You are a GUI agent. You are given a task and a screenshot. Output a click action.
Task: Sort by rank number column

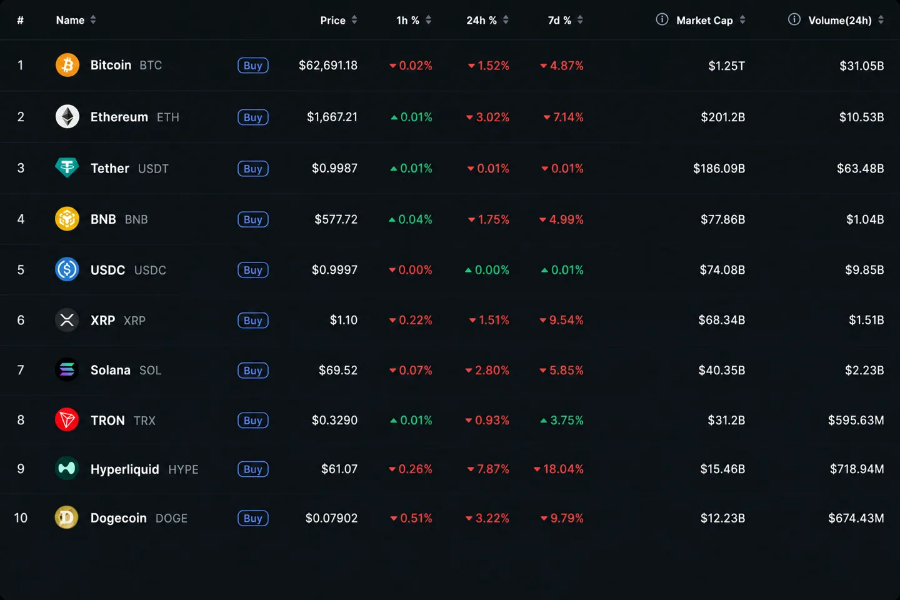21,20
